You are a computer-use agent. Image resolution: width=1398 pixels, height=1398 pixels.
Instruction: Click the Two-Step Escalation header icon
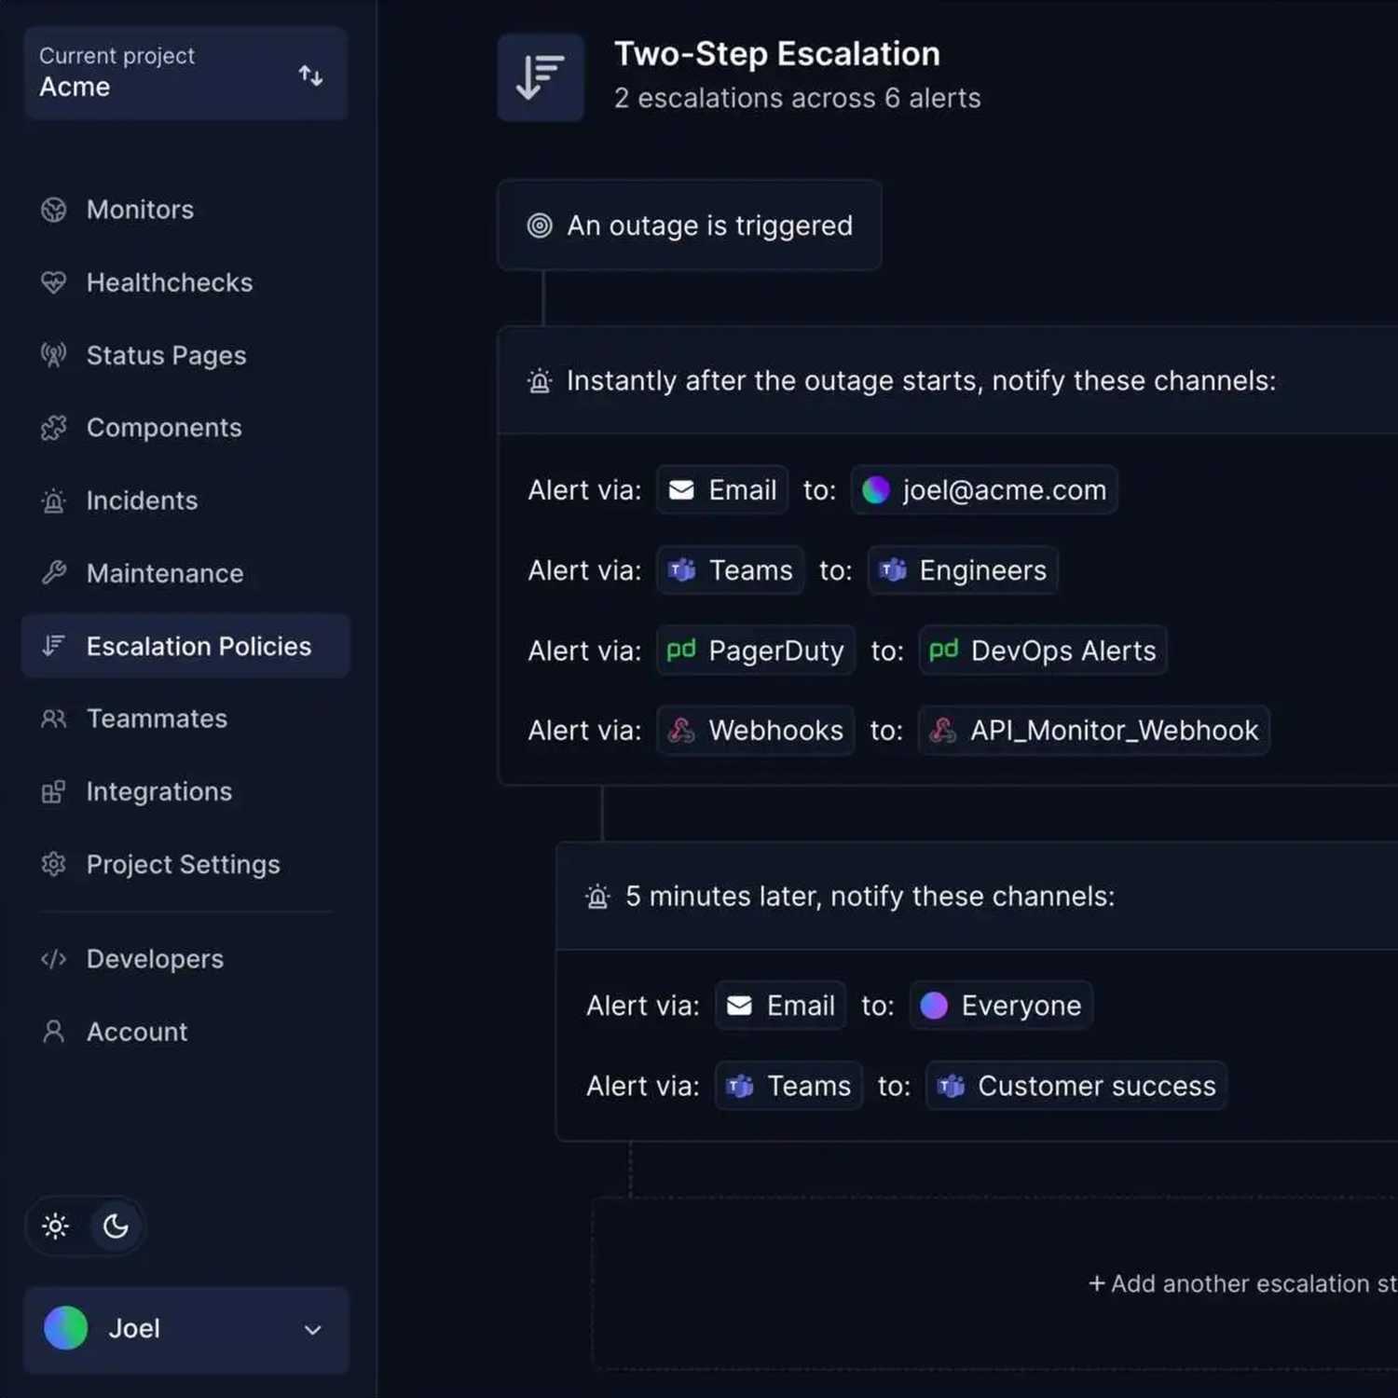point(541,77)
